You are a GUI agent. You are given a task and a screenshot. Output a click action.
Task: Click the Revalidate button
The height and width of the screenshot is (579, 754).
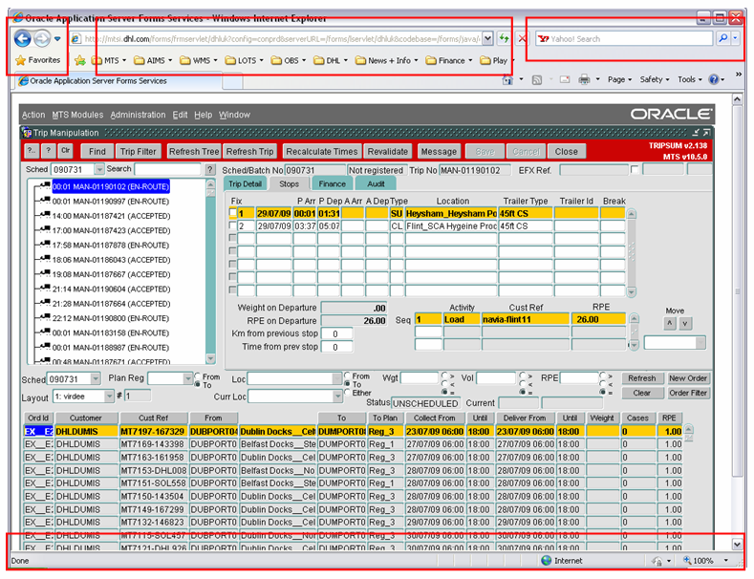[388, 152]
